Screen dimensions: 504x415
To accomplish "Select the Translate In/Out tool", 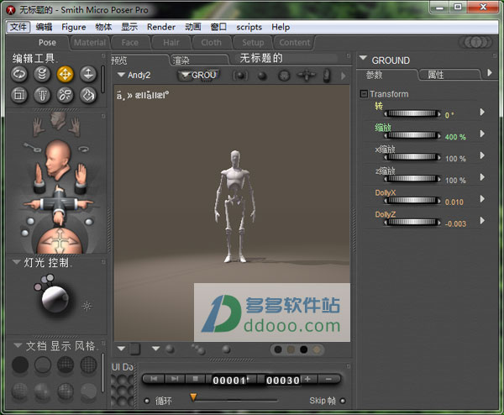I will [x=88, y=74].
